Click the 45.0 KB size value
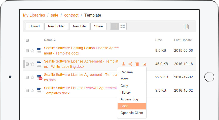Image resolution: width=219 pixels, height=120 pixels. [162, 64]
